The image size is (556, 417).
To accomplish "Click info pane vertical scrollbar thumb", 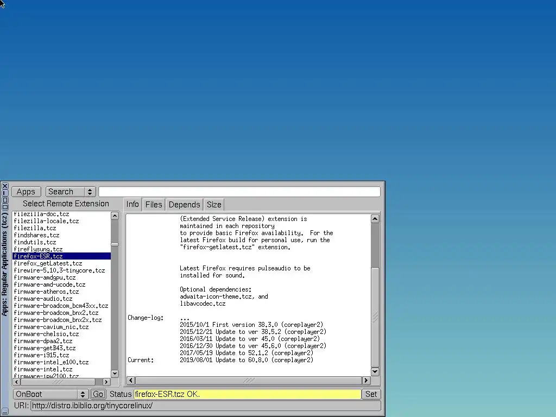I will pyautogui.click(x=375, y=317).
